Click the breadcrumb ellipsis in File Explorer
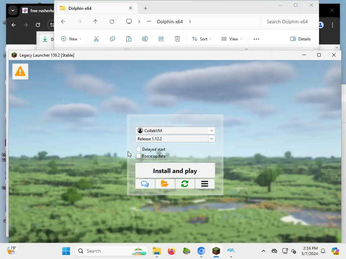346x259 pixels. point(149,21)
